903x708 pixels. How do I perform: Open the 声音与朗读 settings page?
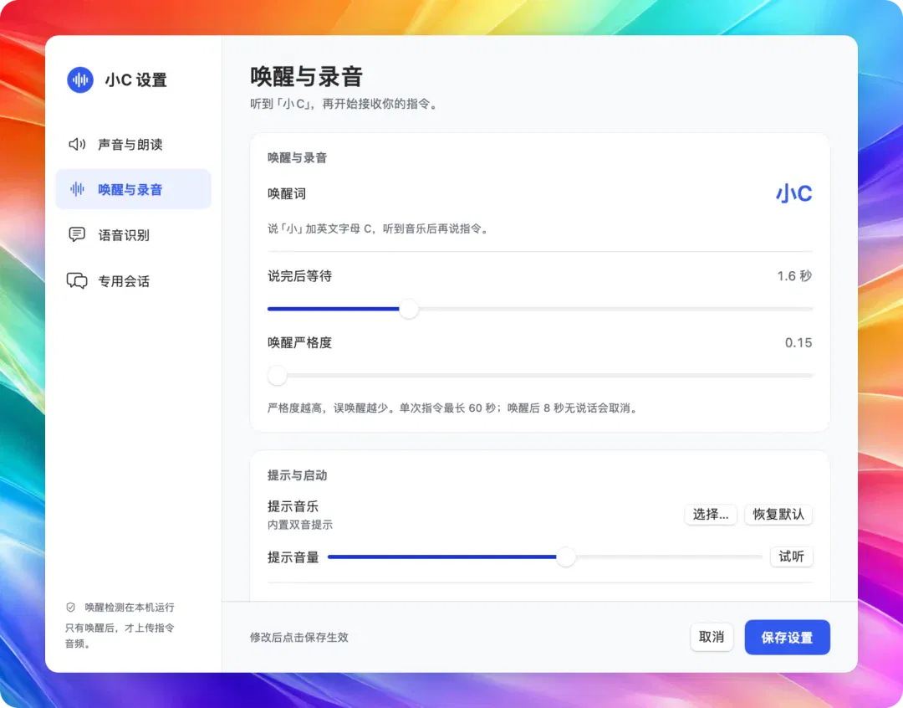click(x=133, y=144)
